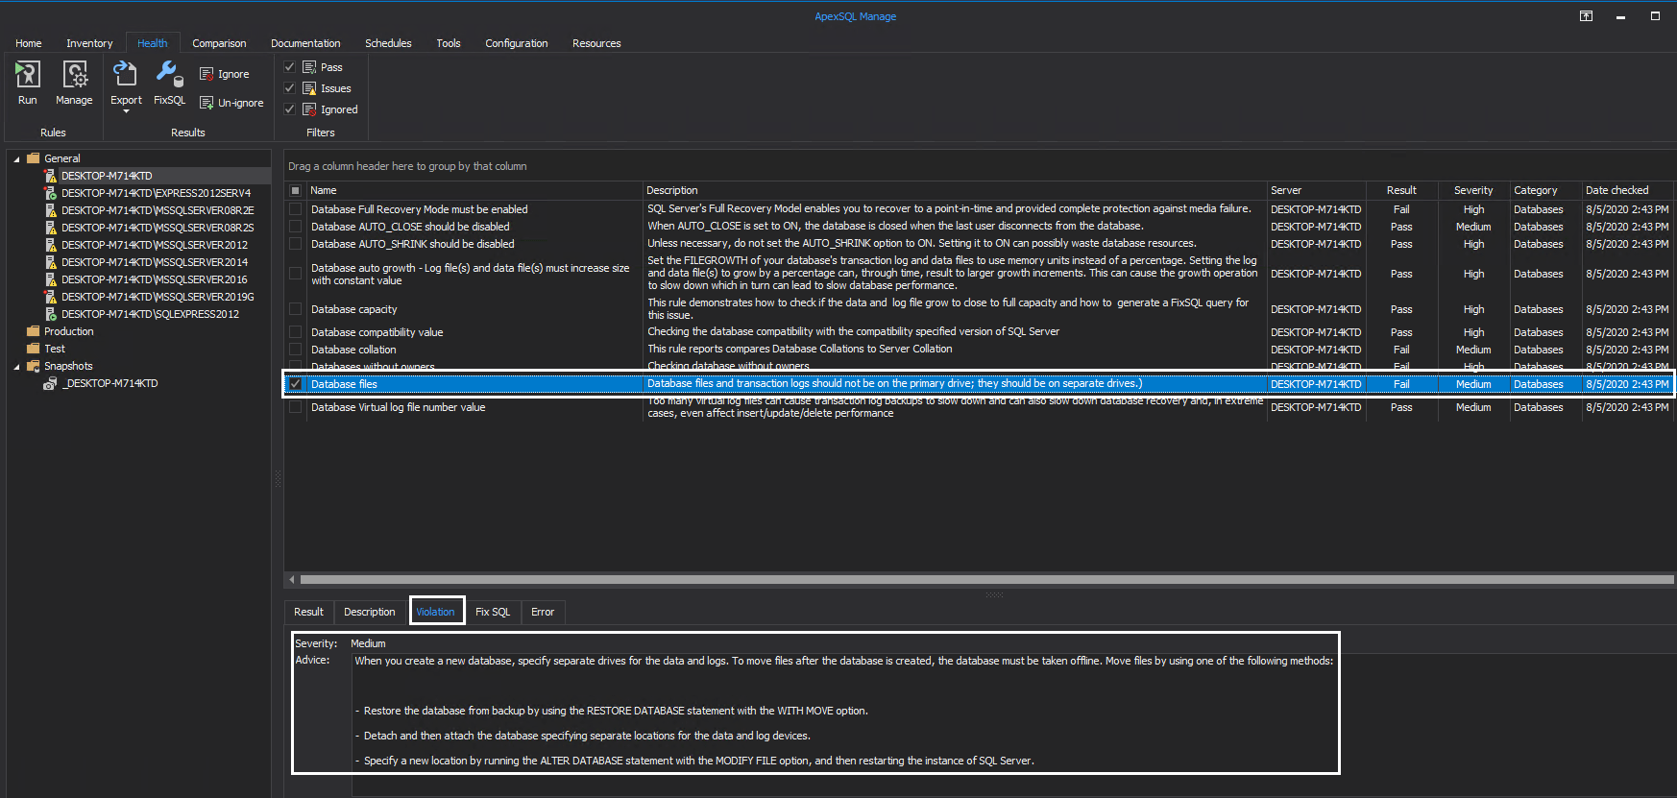Select the MSSQLSERVER08R2S server icon
The height and width of the screenshot is (798, 1677).
tap(51, 228)
